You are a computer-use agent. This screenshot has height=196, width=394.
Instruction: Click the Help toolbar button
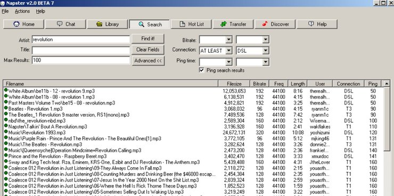[x=317, y=24]
